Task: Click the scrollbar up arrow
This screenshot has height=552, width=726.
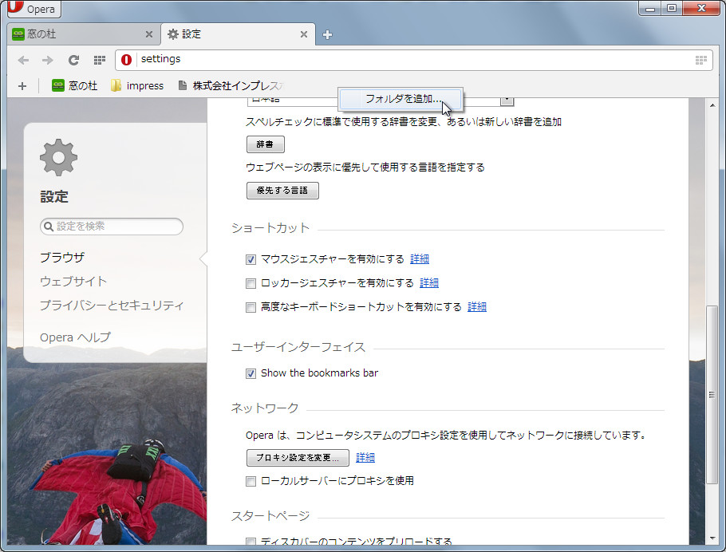Action: [x=712, y=105]
